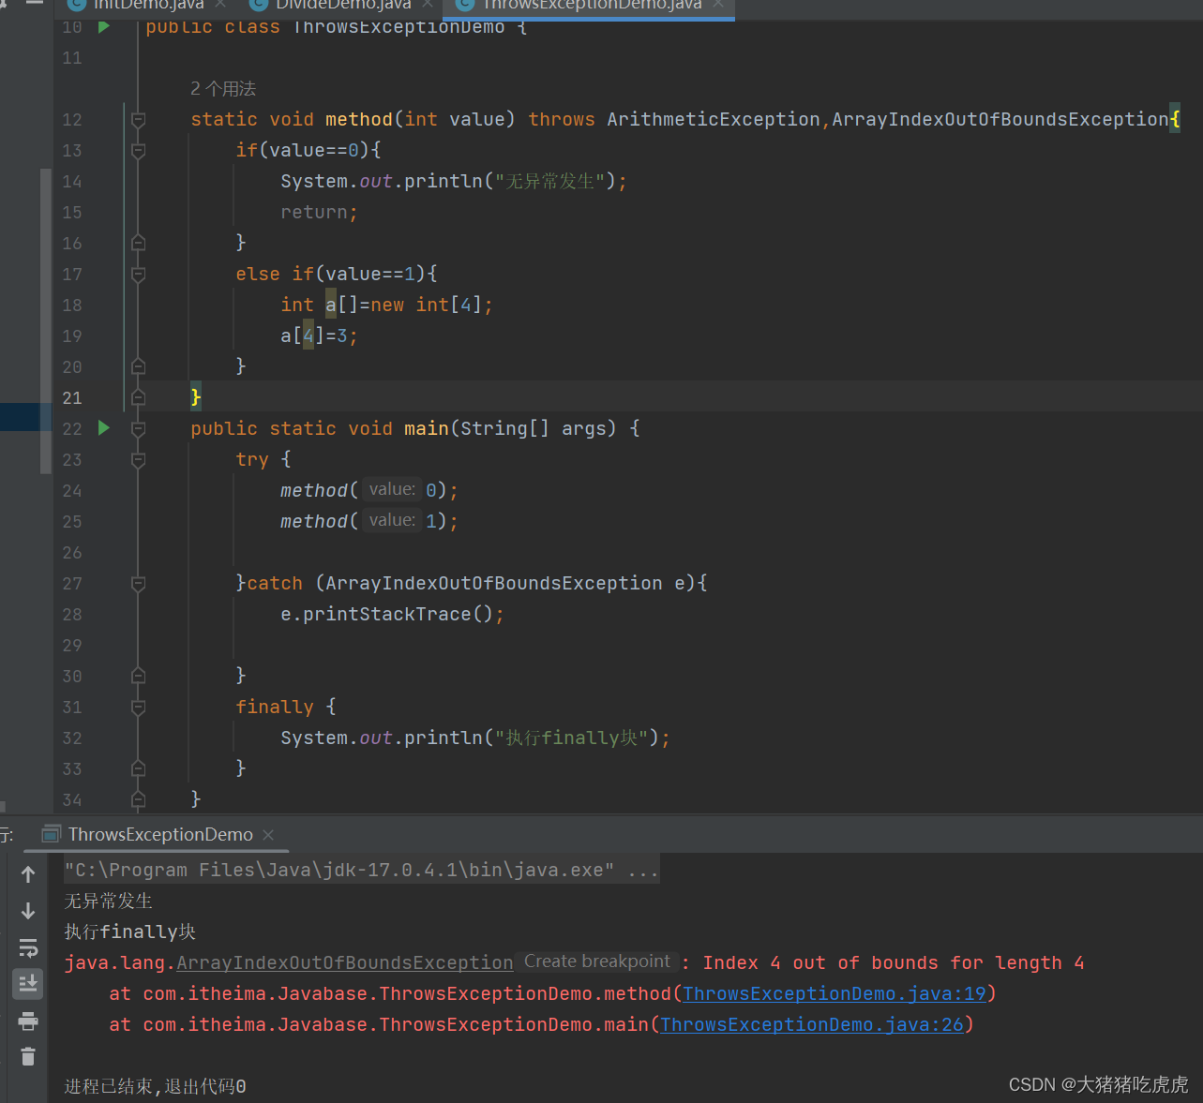Image resolution: width=1203 pixels, height=1103 pixels.
Task: Click 'main' method name on line 22
Action: (x=427, y=428)
